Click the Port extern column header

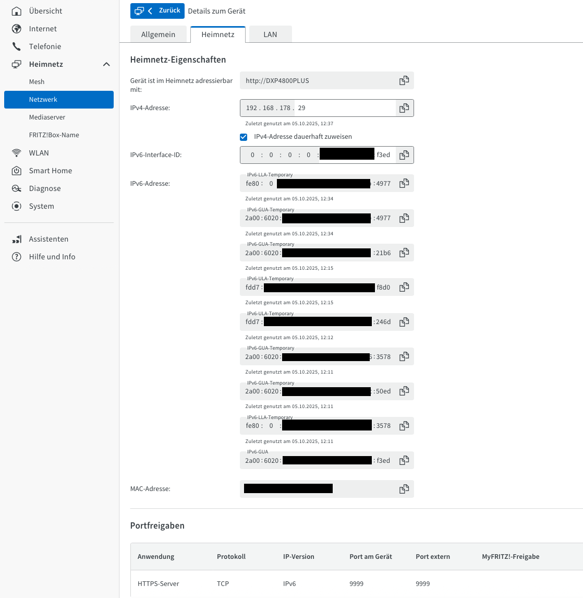tap(433, 556)
